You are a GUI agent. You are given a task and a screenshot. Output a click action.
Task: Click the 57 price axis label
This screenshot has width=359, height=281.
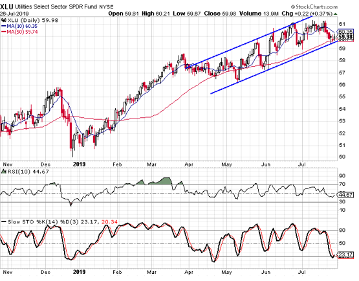[342, 73]
